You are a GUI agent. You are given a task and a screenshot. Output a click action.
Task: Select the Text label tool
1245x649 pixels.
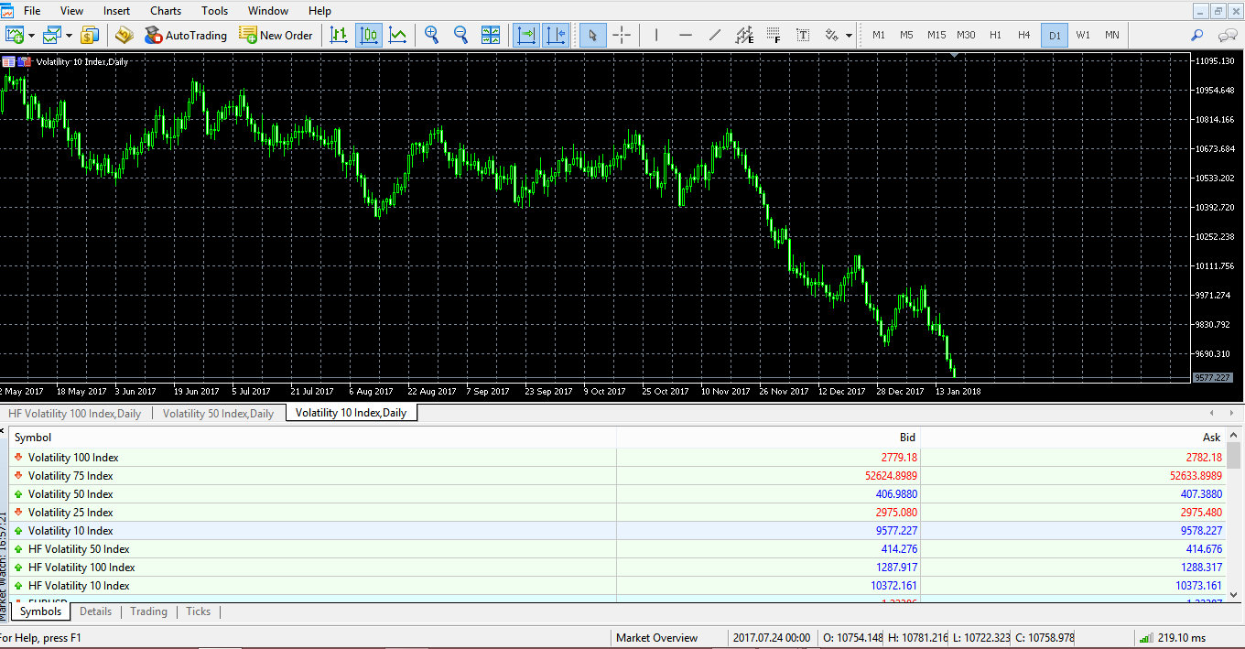[803, 36]
